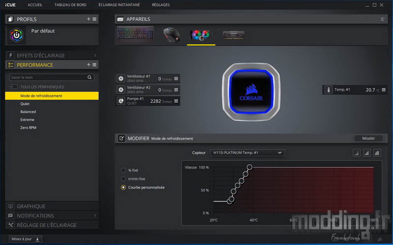Add a new profile with plus icon

click(88, 19)
